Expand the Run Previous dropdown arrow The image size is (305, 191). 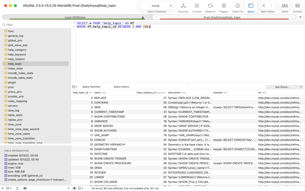tap(301, 87)
